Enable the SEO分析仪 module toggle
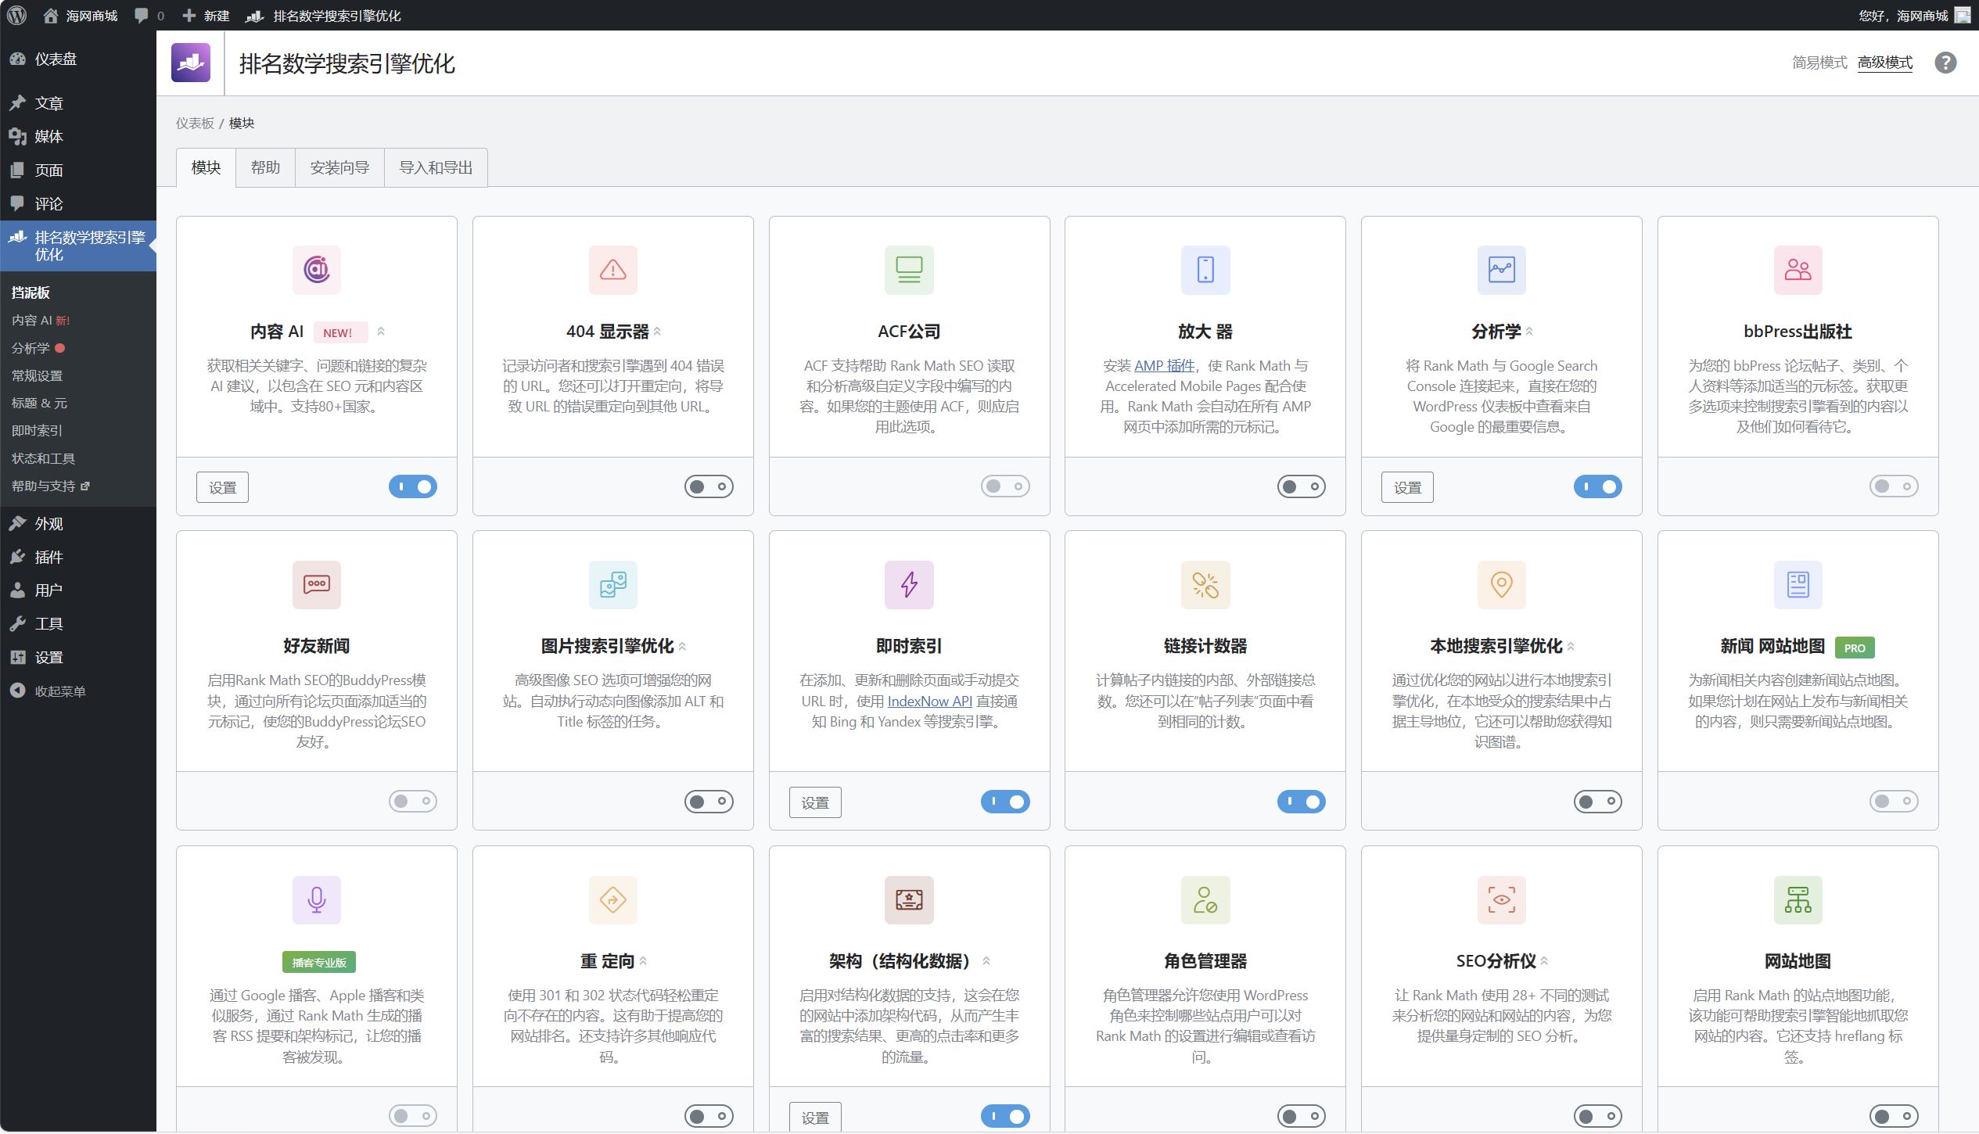This screenshot has width=1979, height=1134. coord(1598,1116)
